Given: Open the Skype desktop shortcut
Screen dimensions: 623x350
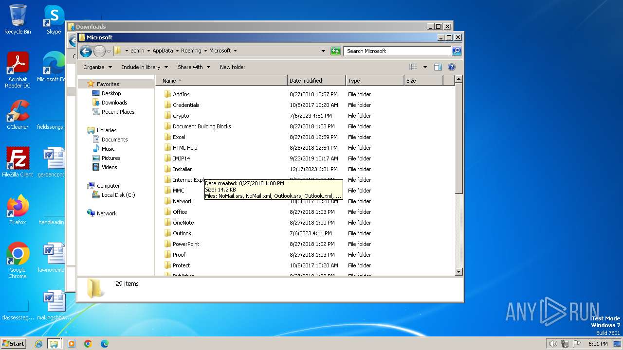Looking at the screenshot, I should click(x=54, y=19).
